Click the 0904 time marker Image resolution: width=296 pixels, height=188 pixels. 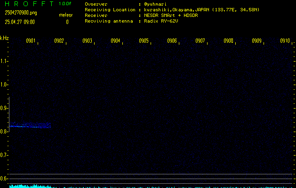coord(115,41)
